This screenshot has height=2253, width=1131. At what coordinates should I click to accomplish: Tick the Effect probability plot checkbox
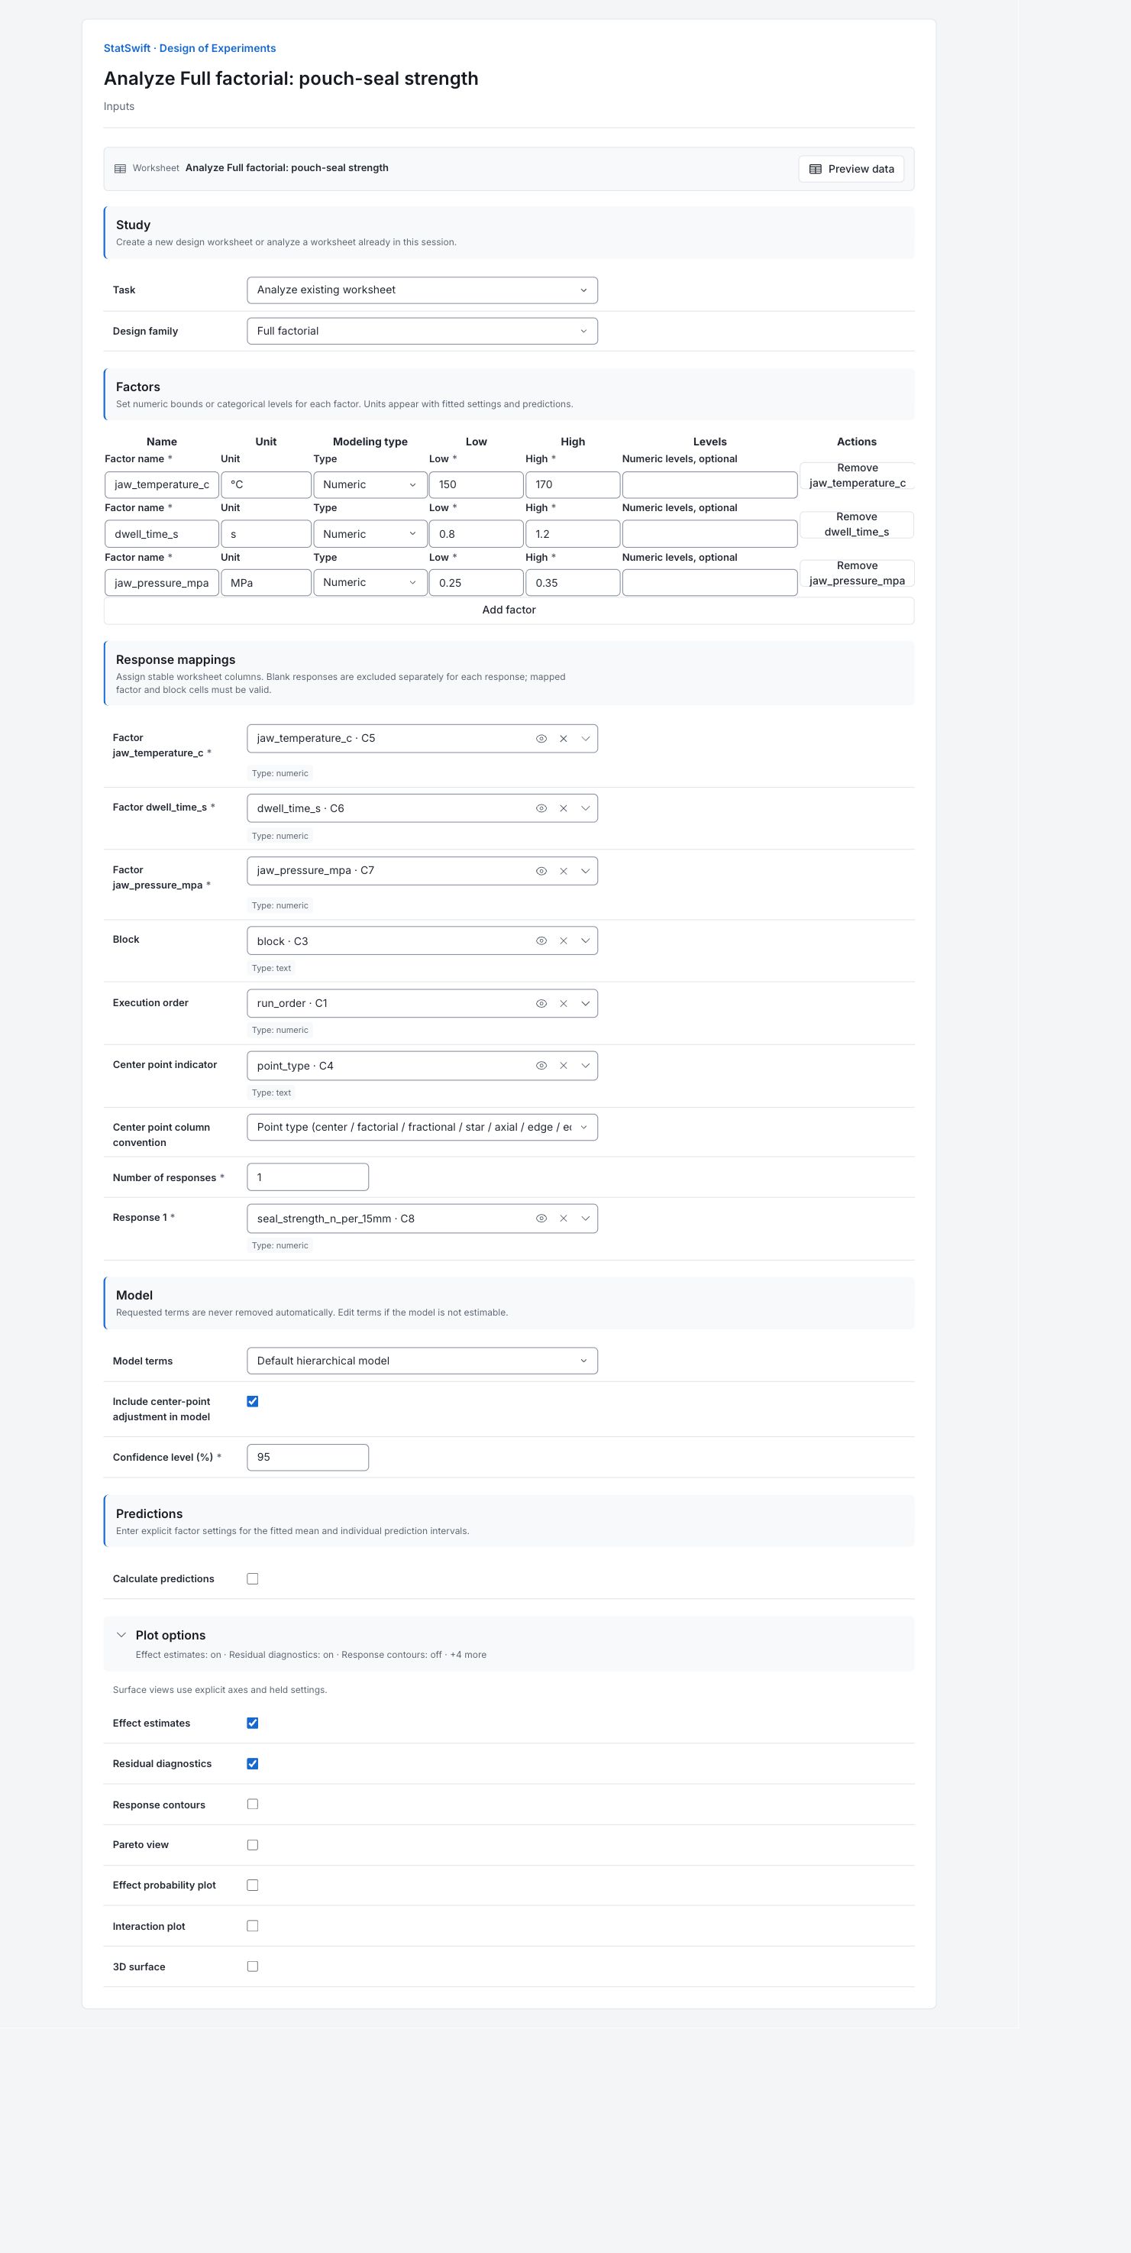point(253,1885)
